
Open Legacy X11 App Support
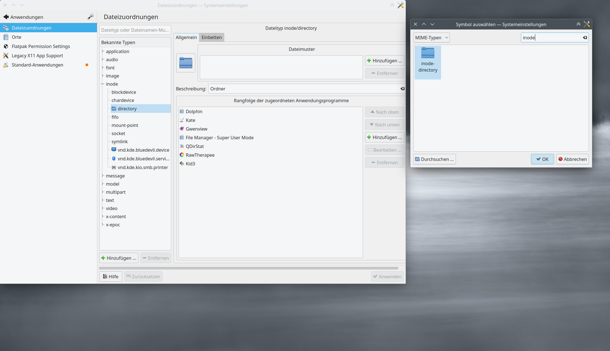point(48,56)
